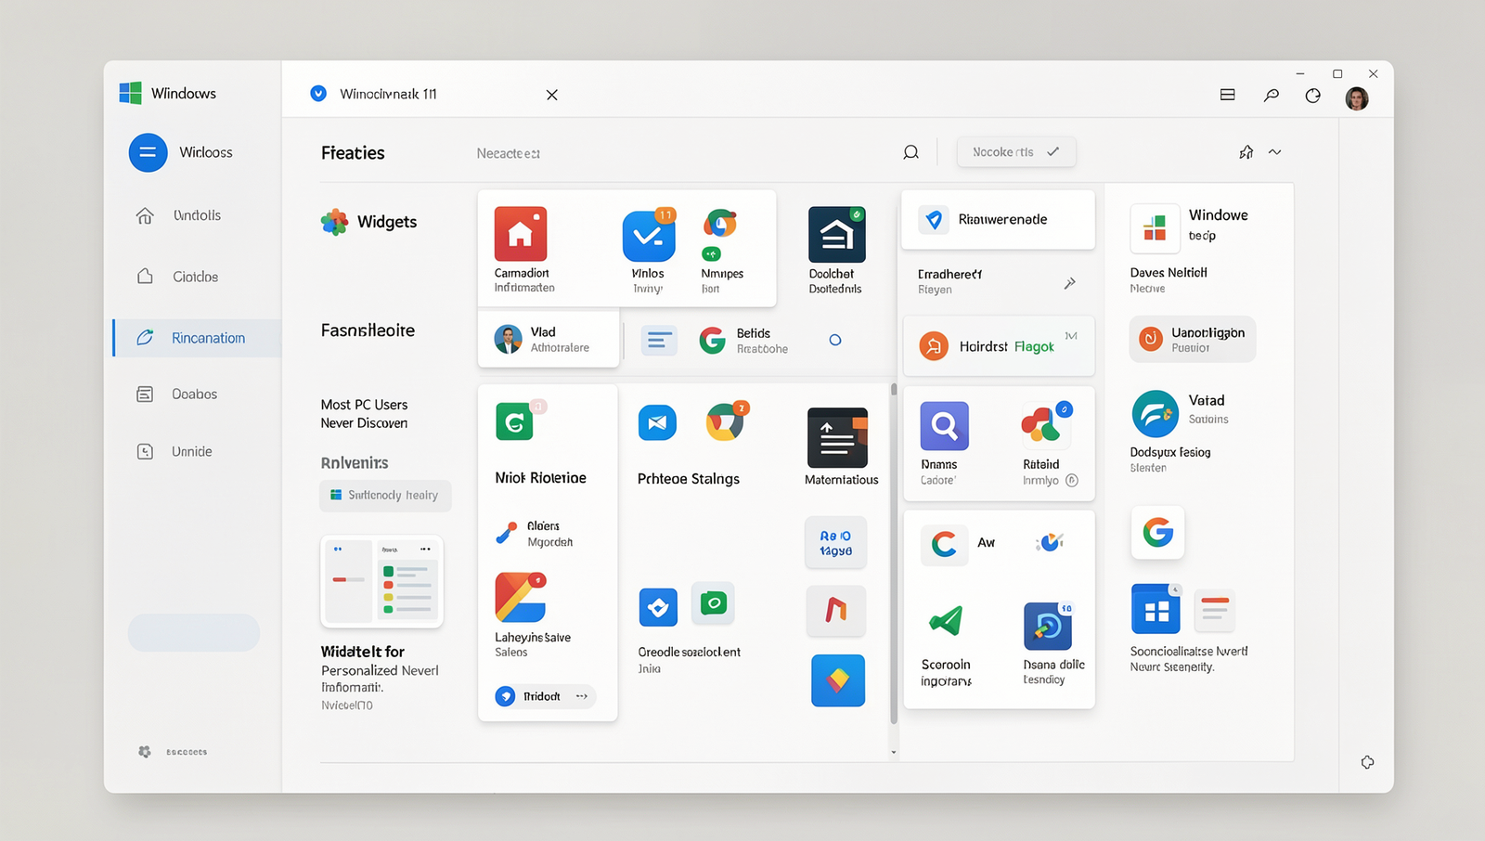This screenshot has height=841, width=1485.
Task: Click the Re IO tagya tile
Action: pos(835,543)
